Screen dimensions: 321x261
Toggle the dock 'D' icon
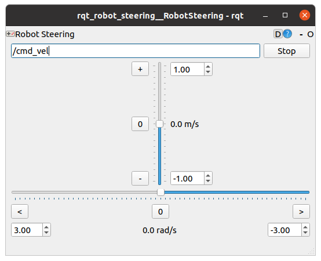coord(278,34)
